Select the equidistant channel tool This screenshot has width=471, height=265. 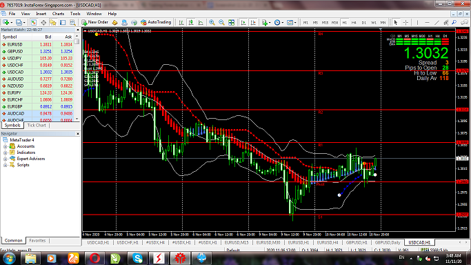point(446,23)
